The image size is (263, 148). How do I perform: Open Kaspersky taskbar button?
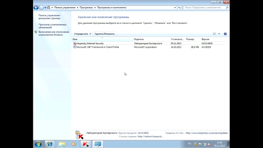[86, 144]
